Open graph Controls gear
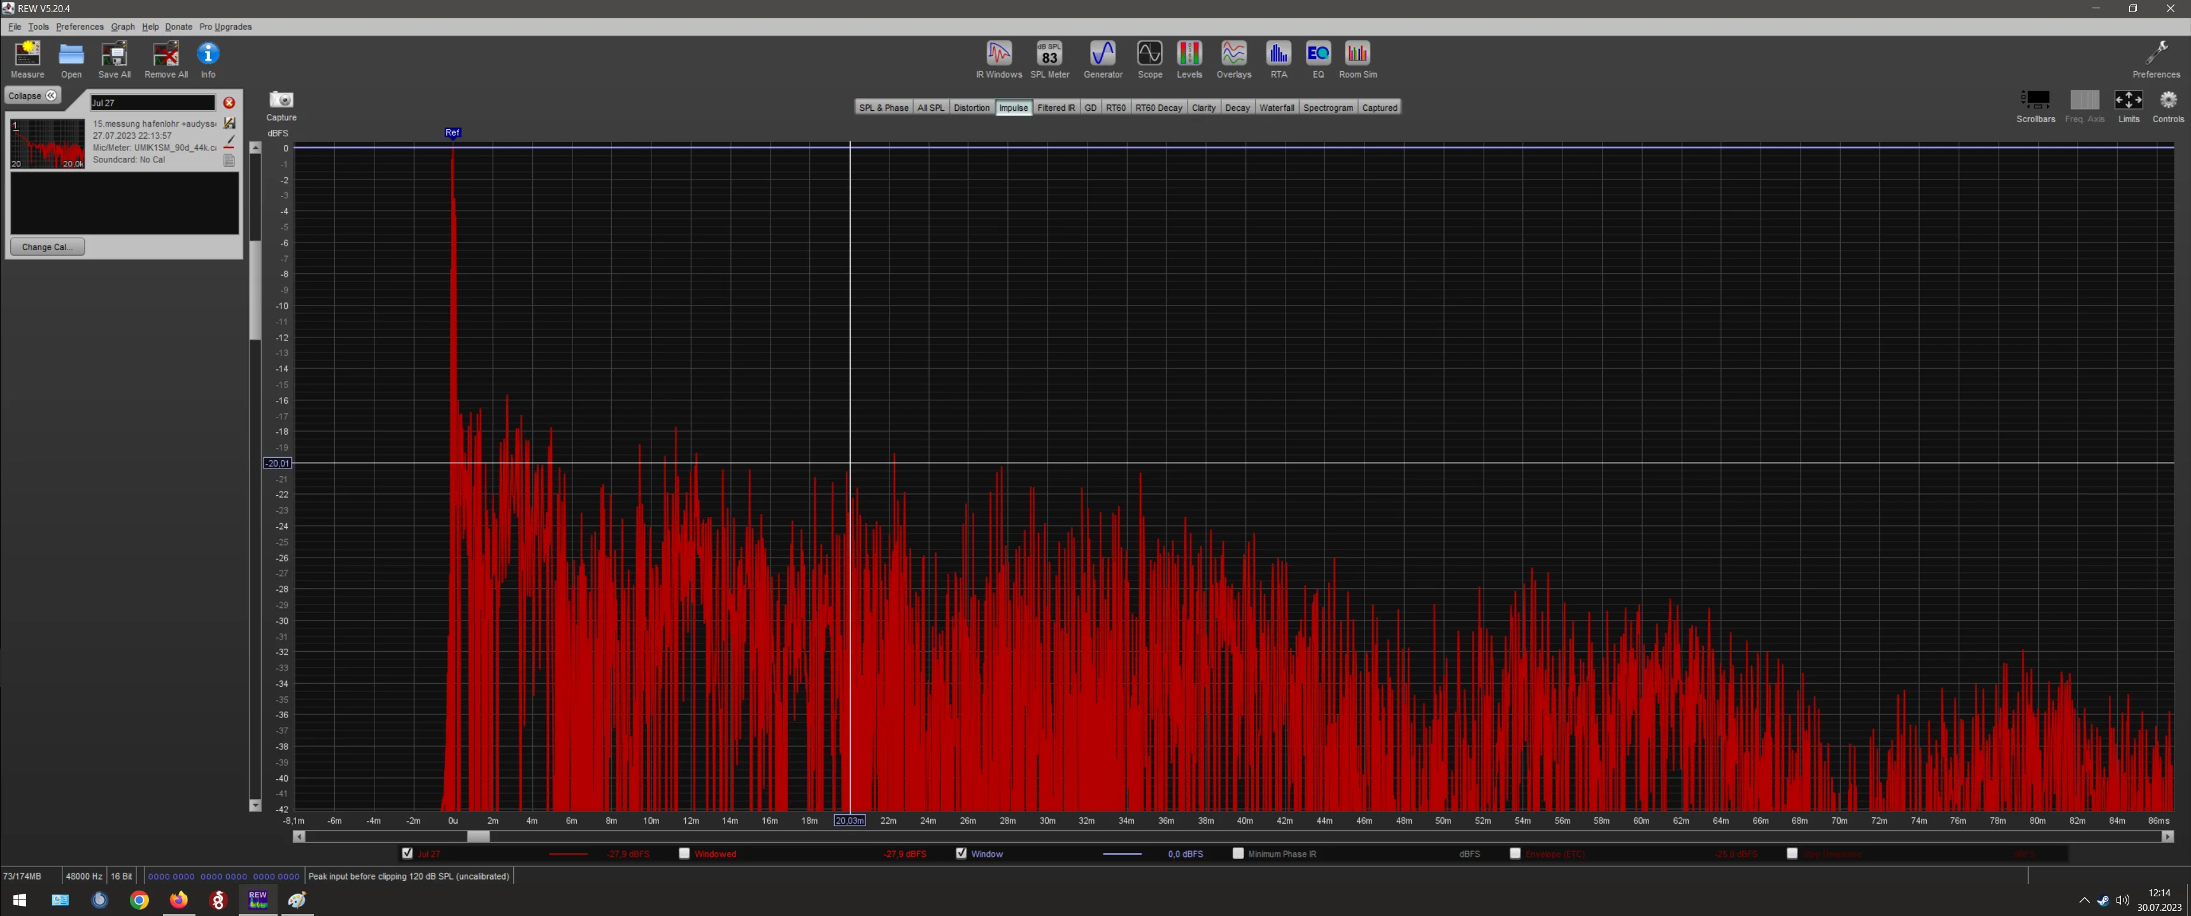2191x916 pixels. [2168, 106]
